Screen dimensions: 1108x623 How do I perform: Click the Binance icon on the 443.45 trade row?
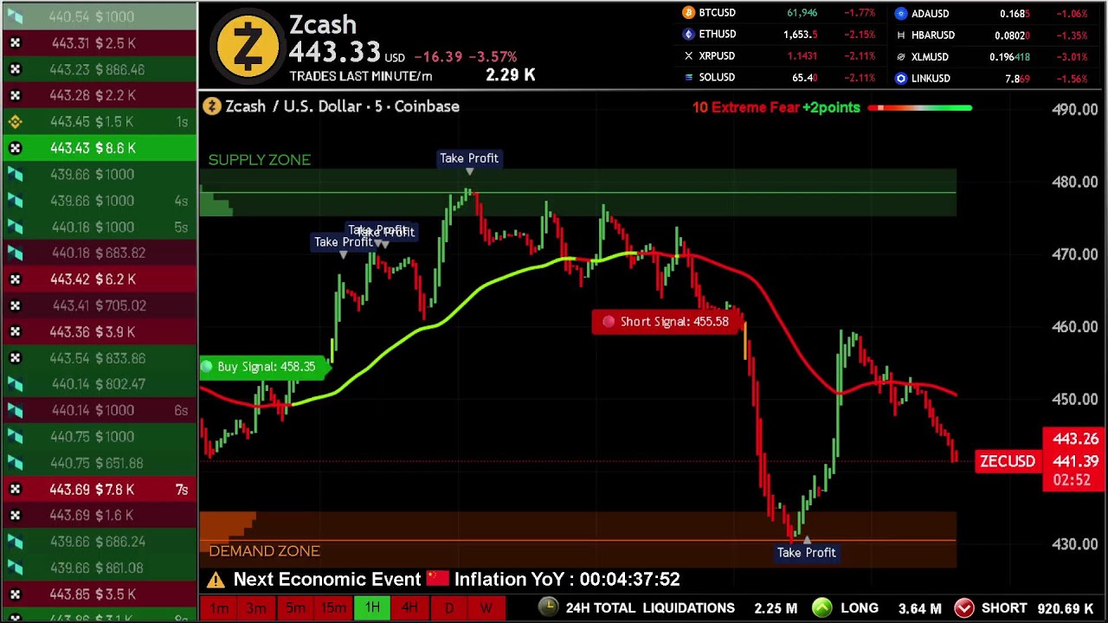pos(15,122)
